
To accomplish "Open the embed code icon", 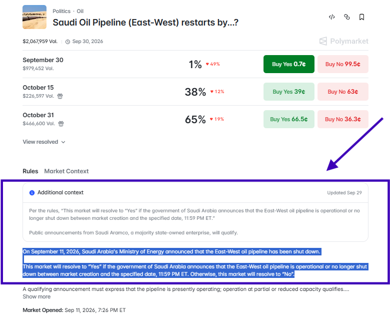I will pyautogui.click(x=331, y=17).
